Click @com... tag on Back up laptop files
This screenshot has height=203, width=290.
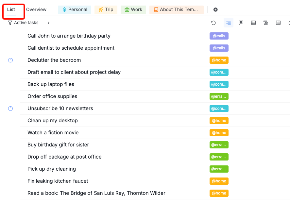tap(219, 84)
